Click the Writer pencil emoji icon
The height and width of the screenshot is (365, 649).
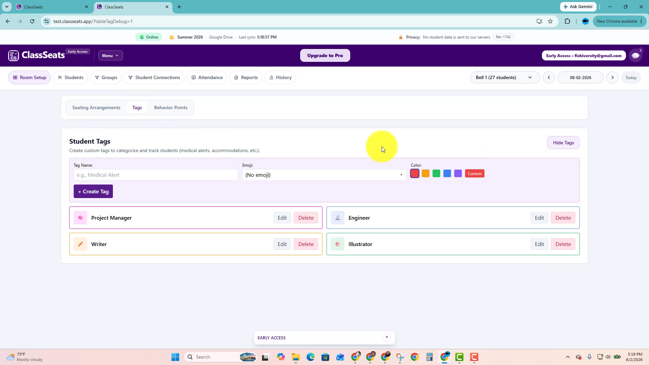click(x=80, y=244)
